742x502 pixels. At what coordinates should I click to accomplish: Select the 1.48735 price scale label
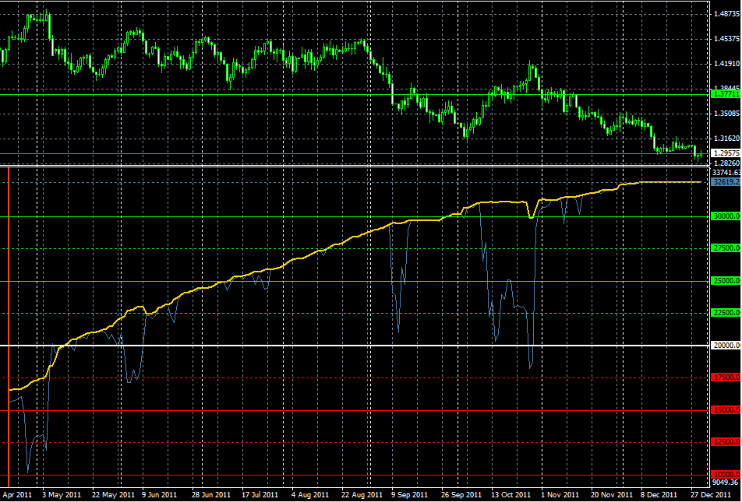726,15
